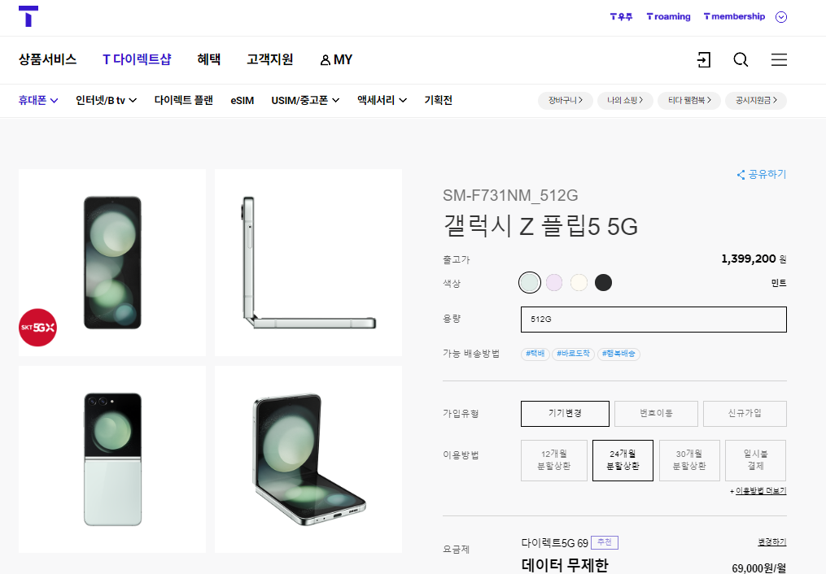Open the 혜택 menu
This screenshot has width=826, height=574.
[x=208, y=59]
